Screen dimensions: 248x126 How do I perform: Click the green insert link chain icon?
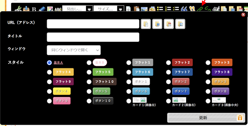point(200,9)
